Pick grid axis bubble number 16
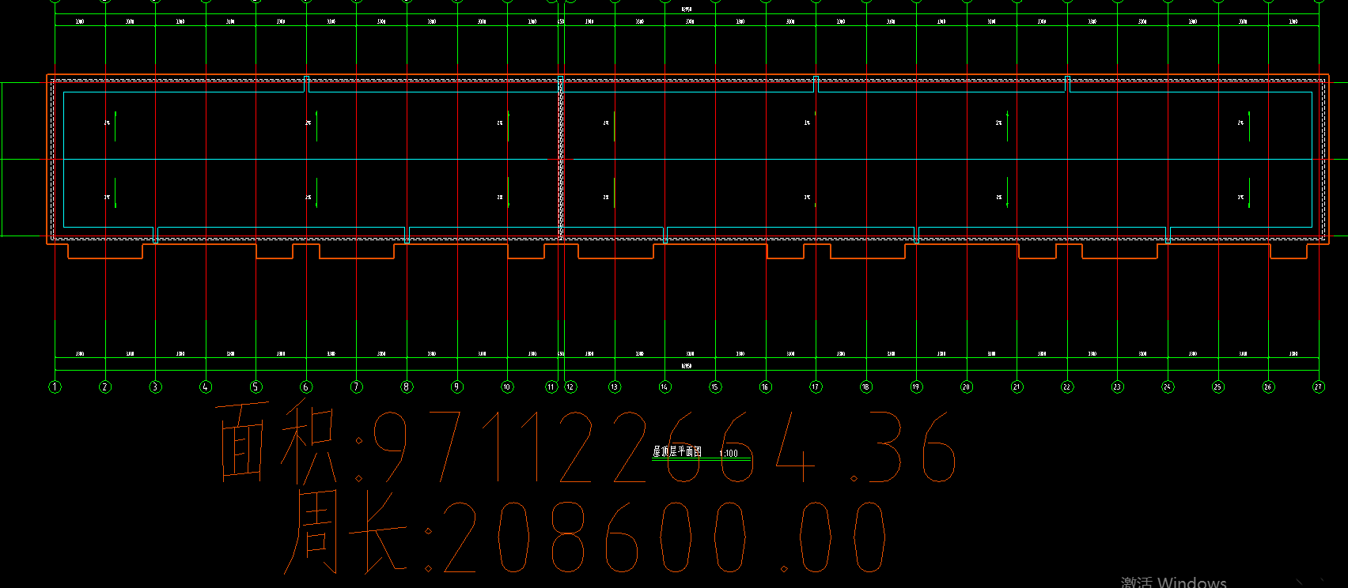Image resolution: width=1348 pixels, height=588 pixels. (765, 386)
